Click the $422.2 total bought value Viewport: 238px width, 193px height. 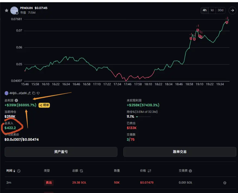pos(10,128)
